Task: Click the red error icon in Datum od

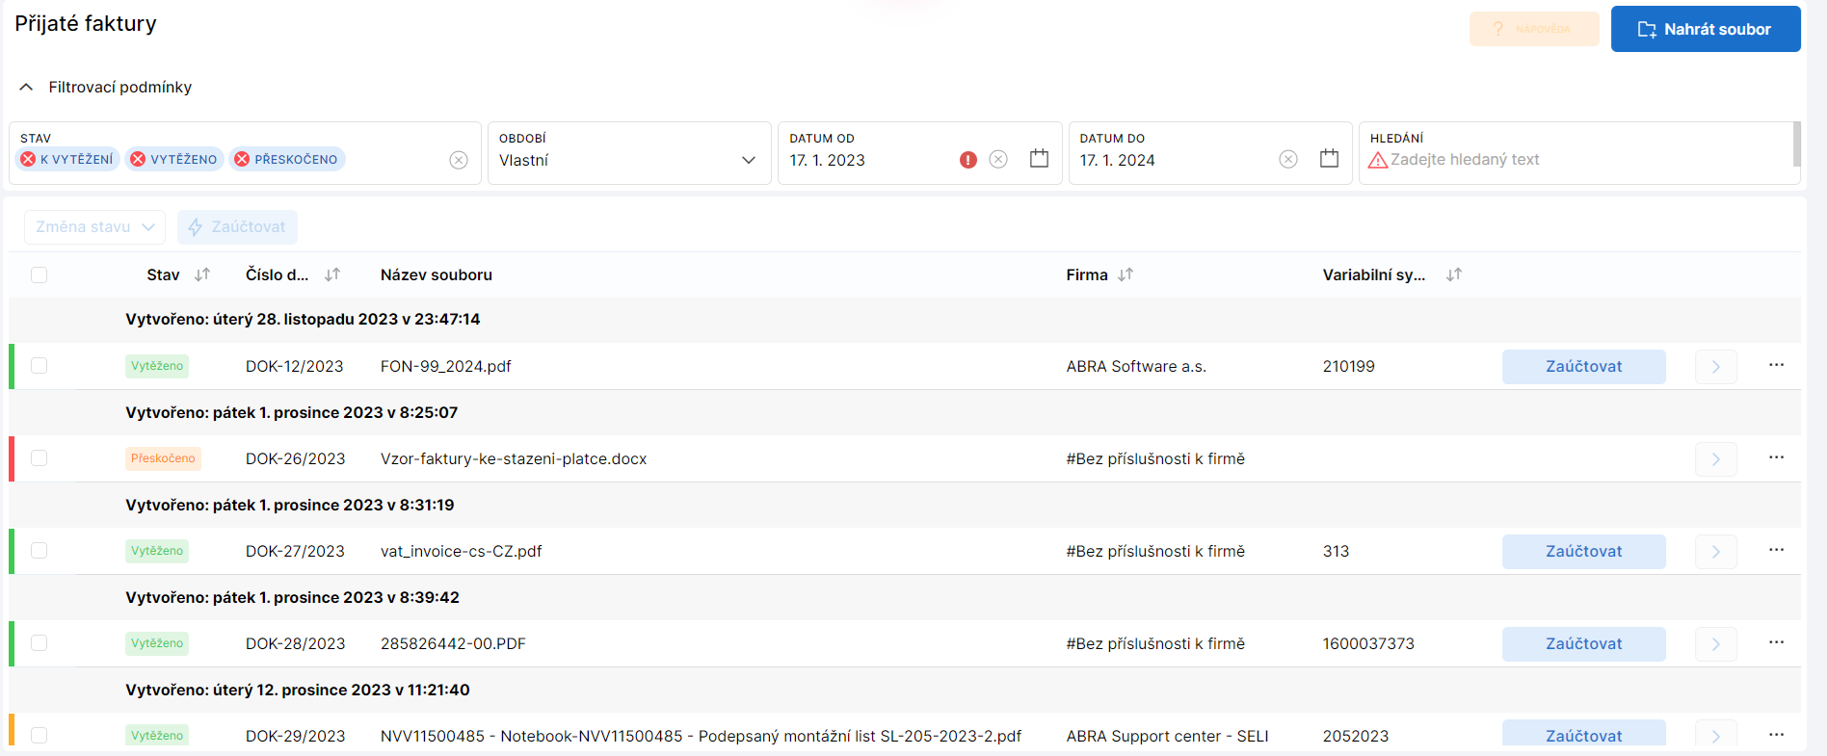Action: [x=968, y=160]
